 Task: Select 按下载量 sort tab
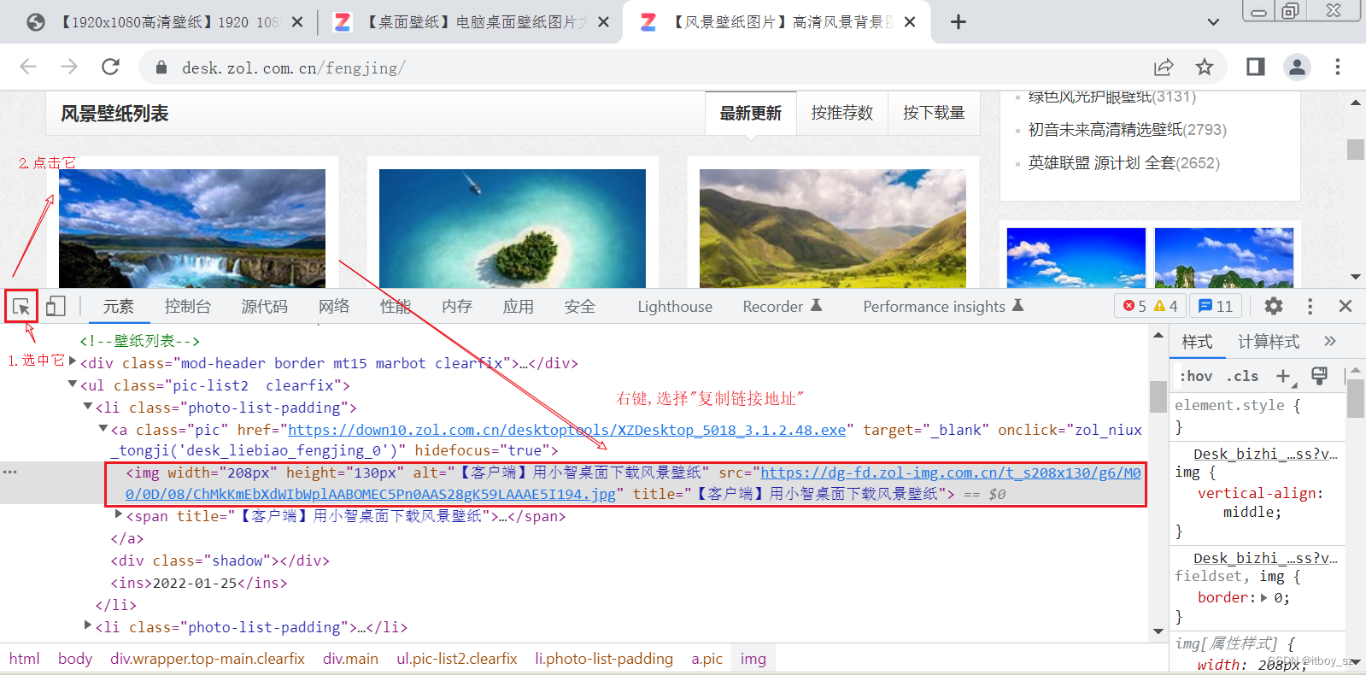pos(934,113)
